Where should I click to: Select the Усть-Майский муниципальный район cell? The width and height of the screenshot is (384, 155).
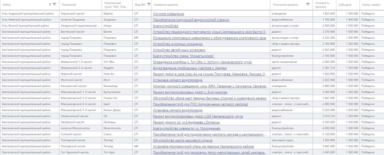click(30, 20)
